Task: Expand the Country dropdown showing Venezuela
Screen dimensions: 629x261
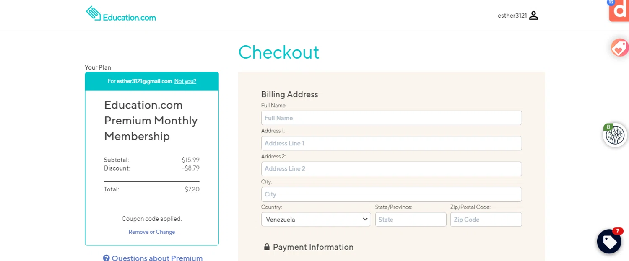Action: click(x=316, y=220)
